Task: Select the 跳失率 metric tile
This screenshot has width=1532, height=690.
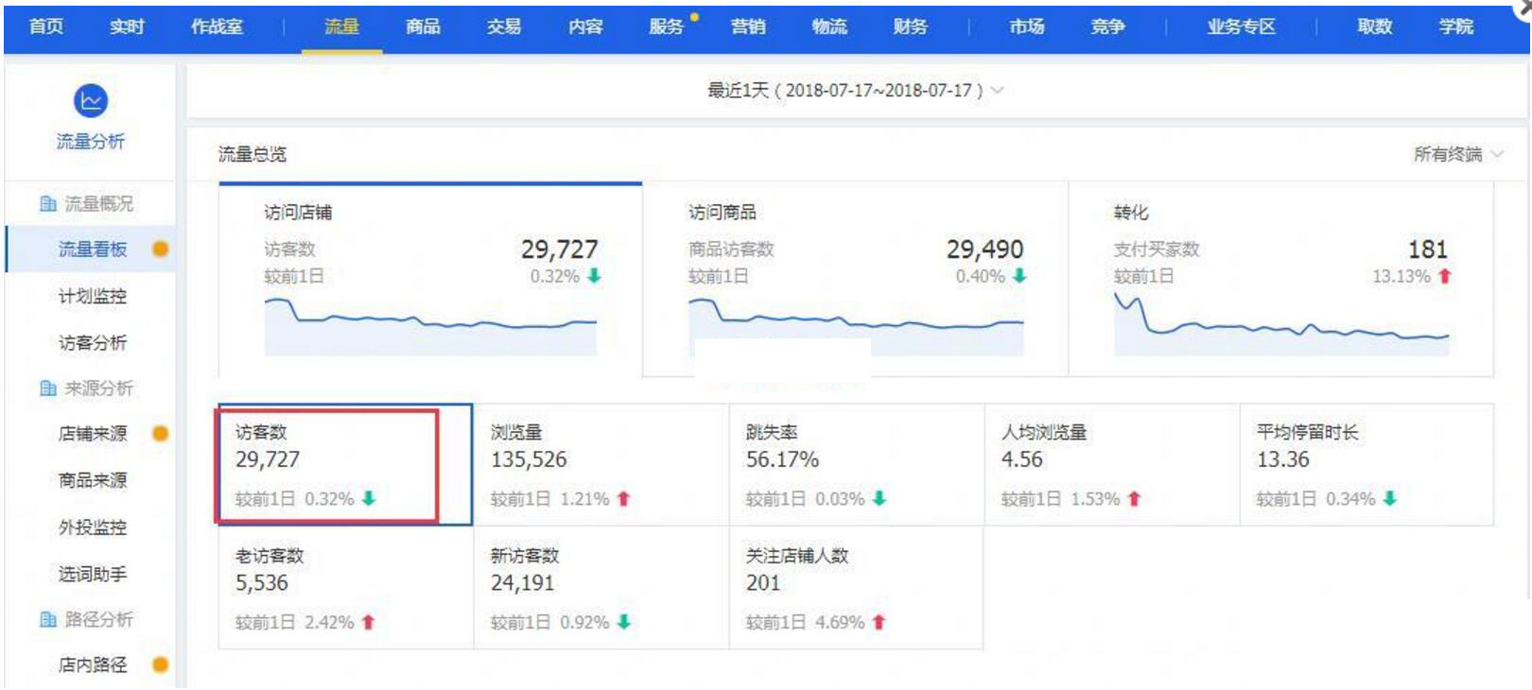Action: coord(857,464)
